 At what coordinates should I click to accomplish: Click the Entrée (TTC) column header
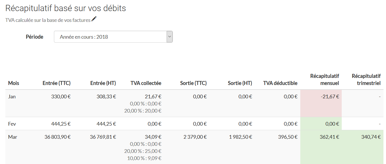pos(56,83)
